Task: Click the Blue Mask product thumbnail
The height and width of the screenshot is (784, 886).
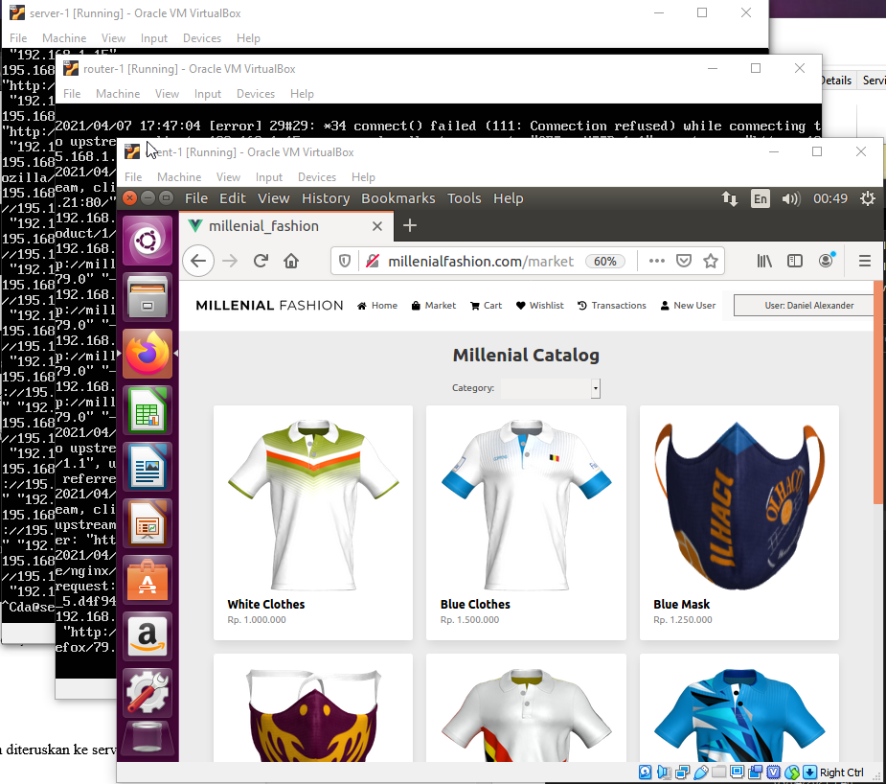Action: tap(738, 502)
